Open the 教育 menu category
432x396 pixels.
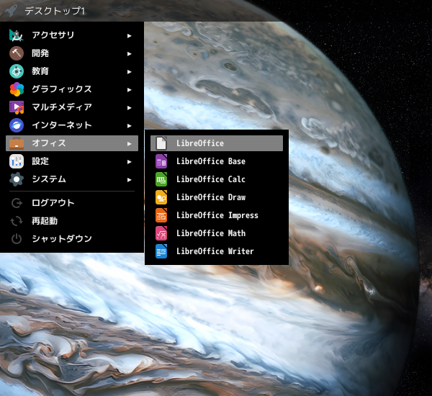coord(40,71)
